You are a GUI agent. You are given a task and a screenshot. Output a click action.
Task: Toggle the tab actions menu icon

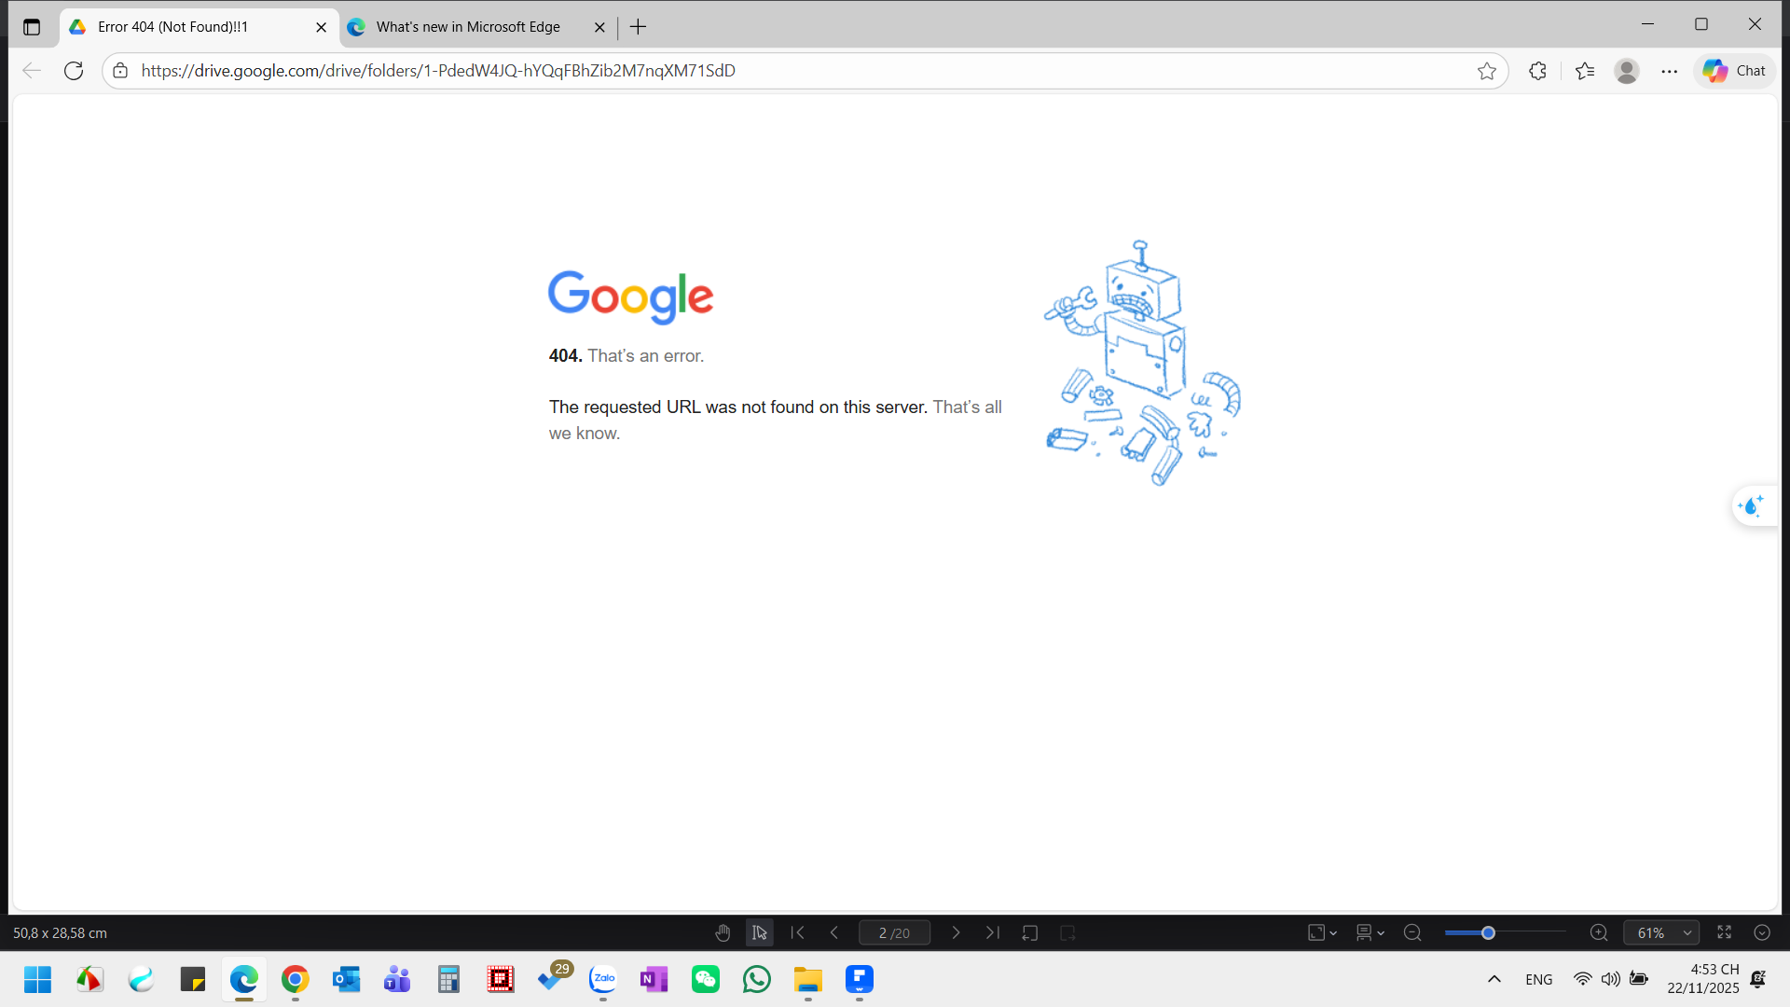pyautogui.click(x=32, y=27)
